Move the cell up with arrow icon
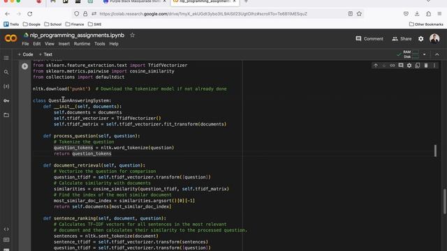This screenshot has width=447, height=251. pos(376,66)
